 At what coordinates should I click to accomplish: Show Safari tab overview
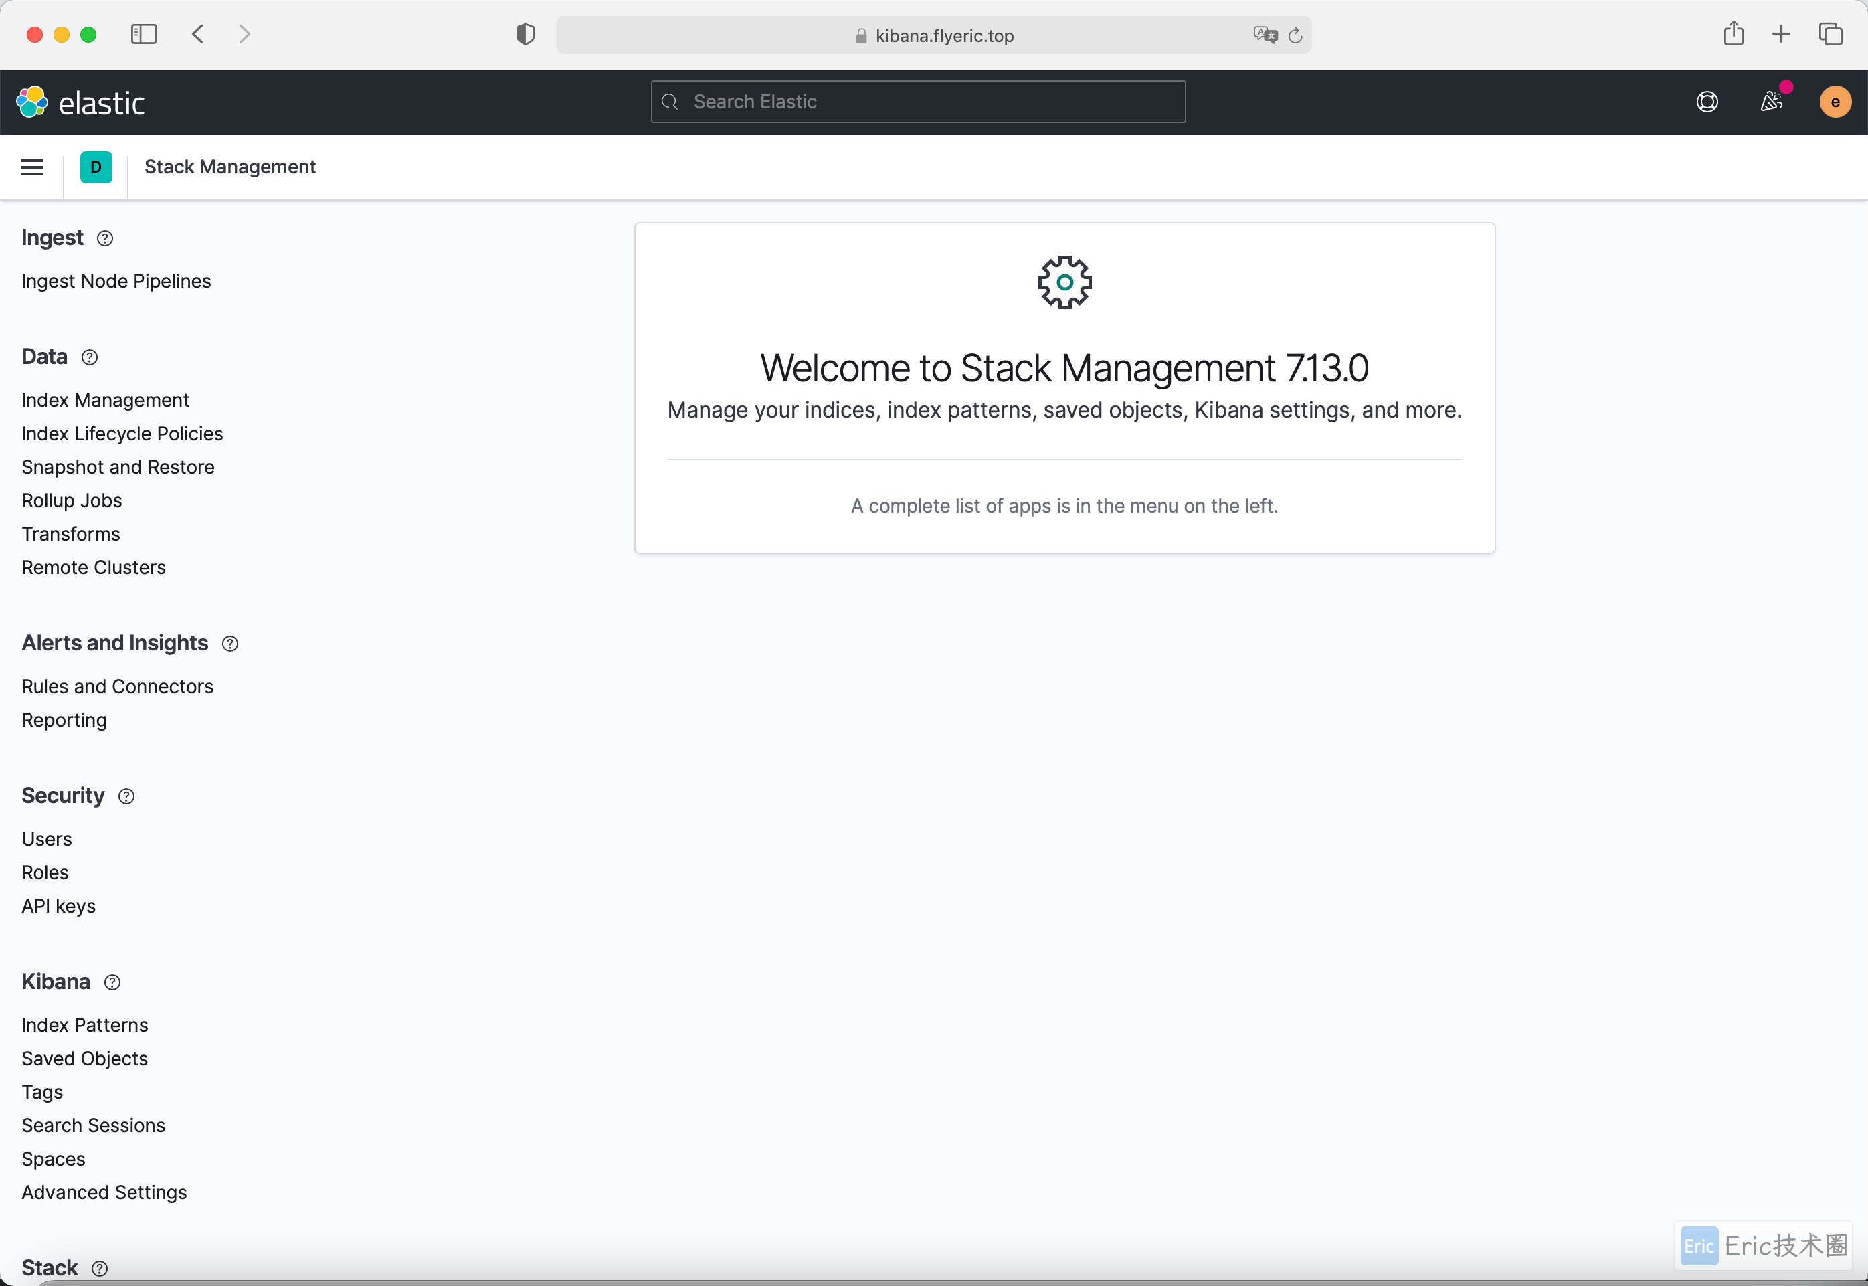point(1830,34)
